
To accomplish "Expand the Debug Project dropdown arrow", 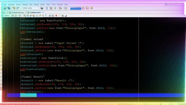I will [63, 8].
